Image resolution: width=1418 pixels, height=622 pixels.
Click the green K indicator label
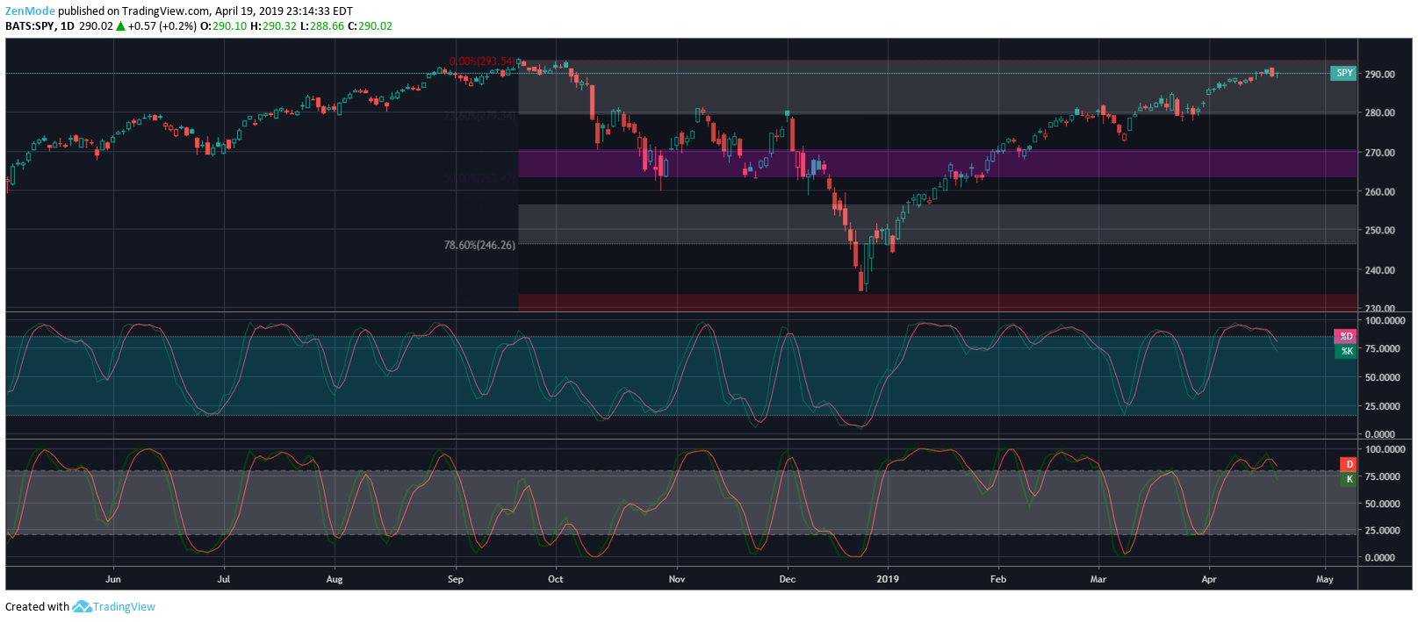(x=1349, y=479)
